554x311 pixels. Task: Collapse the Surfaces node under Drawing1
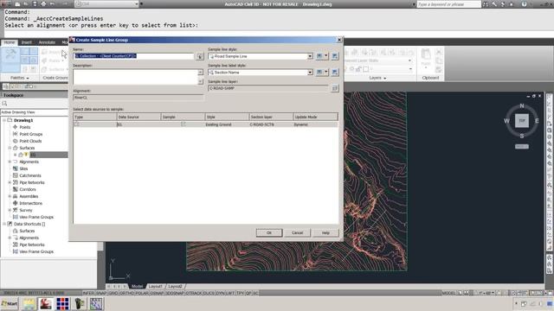(10, 148)
